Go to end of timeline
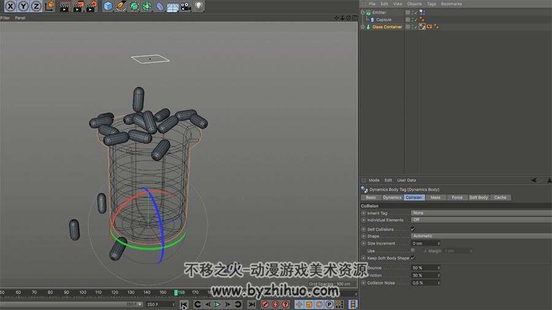Image resolution: width=552 pixels, height=310 pixels. pyautogui.click(x=251, y=304)
